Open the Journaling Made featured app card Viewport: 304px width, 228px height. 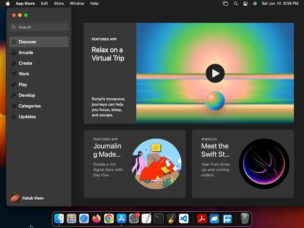click(x=135, y=164)
